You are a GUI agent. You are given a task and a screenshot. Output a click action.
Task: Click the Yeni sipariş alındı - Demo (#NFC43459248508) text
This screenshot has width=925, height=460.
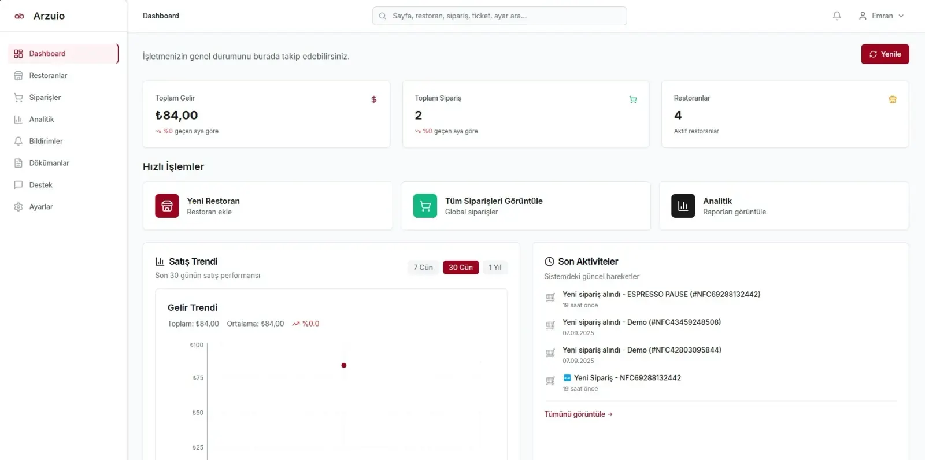point(642,322)
